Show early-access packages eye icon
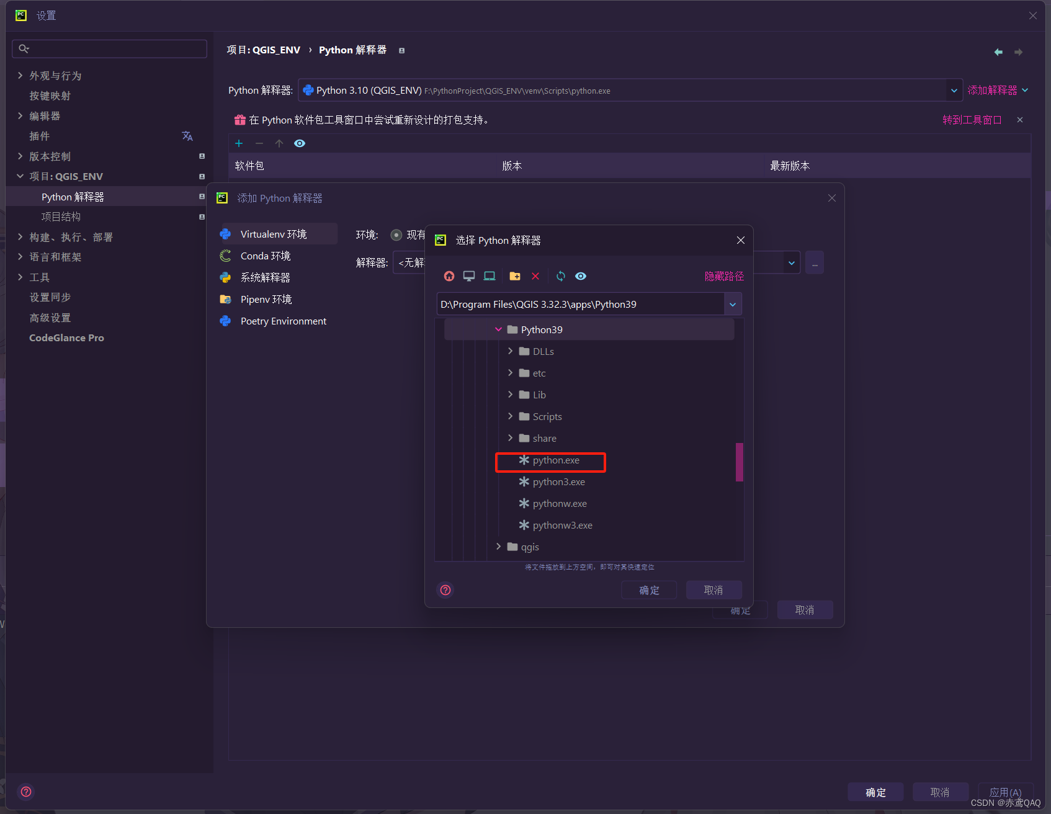The height and width of the screenshot is (814, 1051). pos(300,143)
